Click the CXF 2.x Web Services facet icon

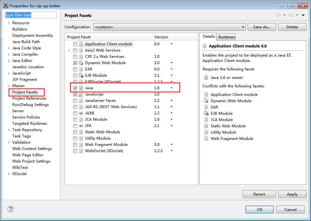click(x=81, y=57)
